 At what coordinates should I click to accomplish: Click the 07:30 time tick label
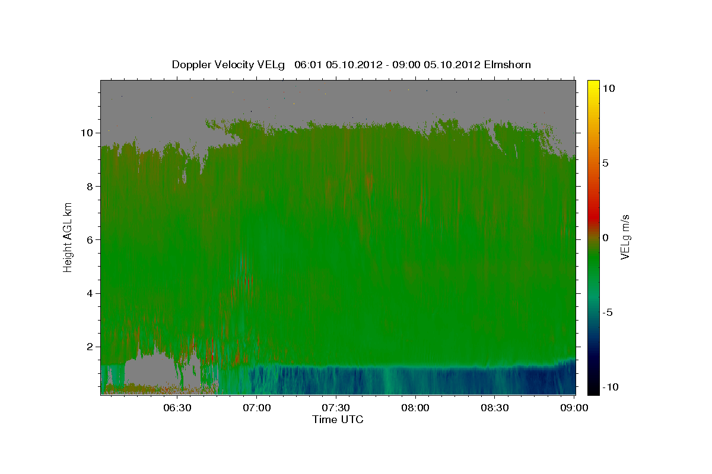click(336, 408)
